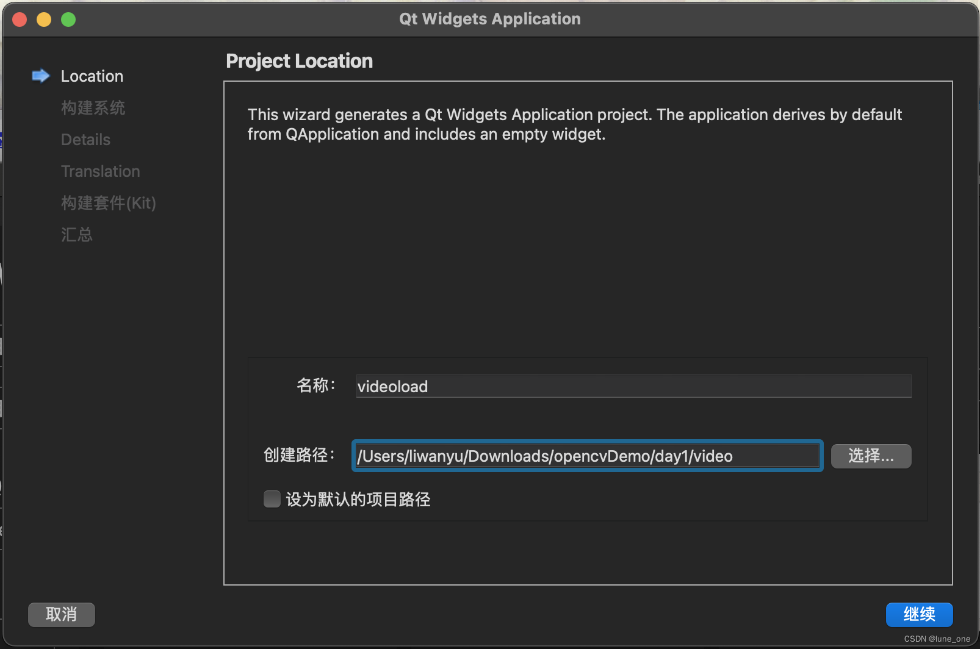Toggle default project path via its label text
The image size is (980, 649).
click(x=359, y=499)
